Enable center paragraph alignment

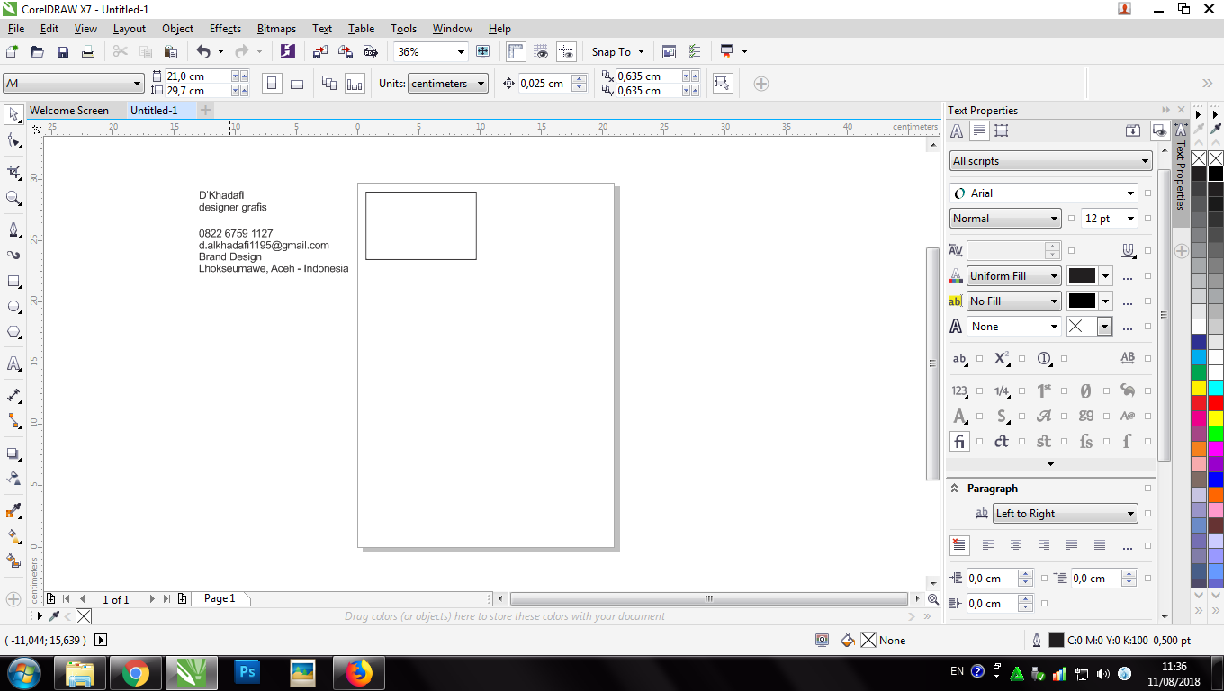[1016, 545]
